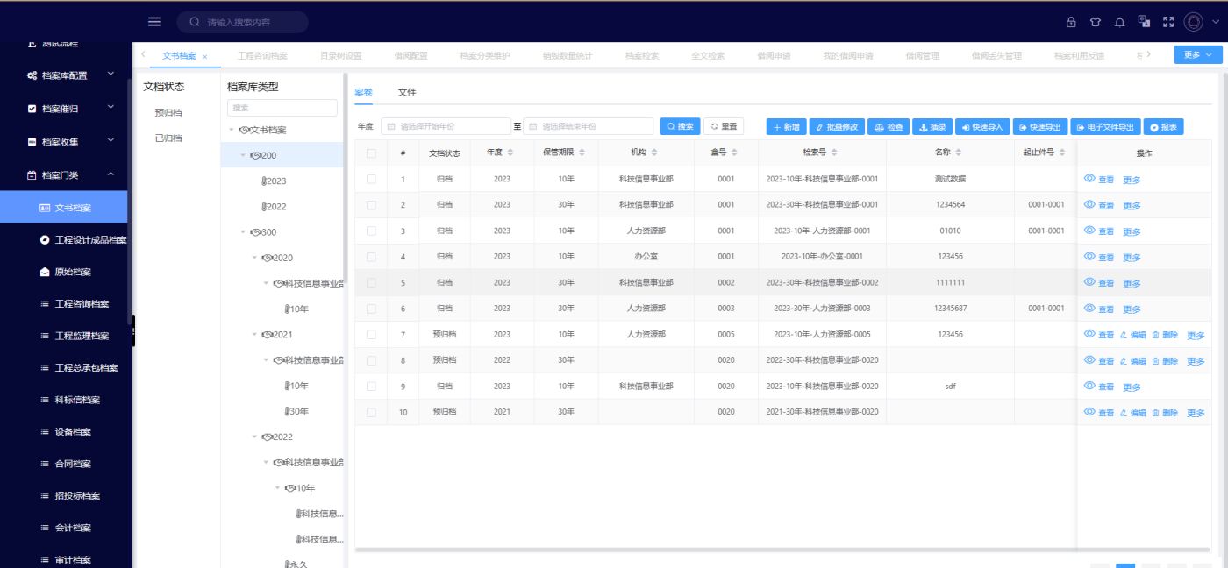This screenshot has width=1228, height=568.
Task: Open the 更多 tab options dropdown
Action: tap(1197, 54)
